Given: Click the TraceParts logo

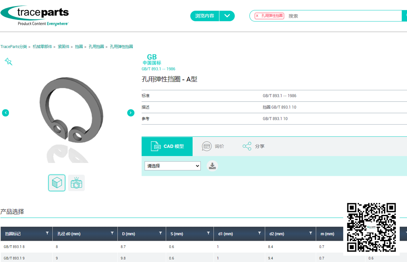Looking at the screenshot, I should (x=35, y=16).
